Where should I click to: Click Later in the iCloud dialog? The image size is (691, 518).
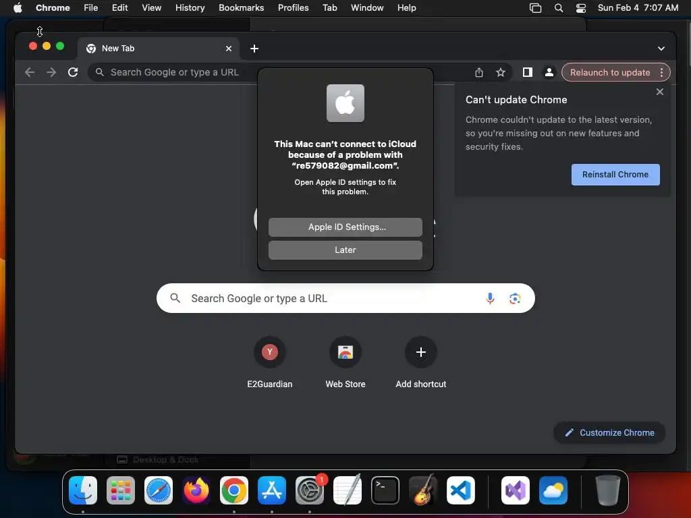click(345, 250)
